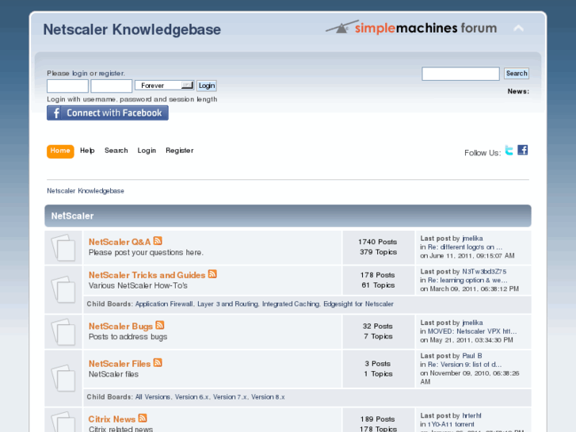Open the Help menu item
The width and height of the screenshot is (576, 432).
(x=87, y=151)
